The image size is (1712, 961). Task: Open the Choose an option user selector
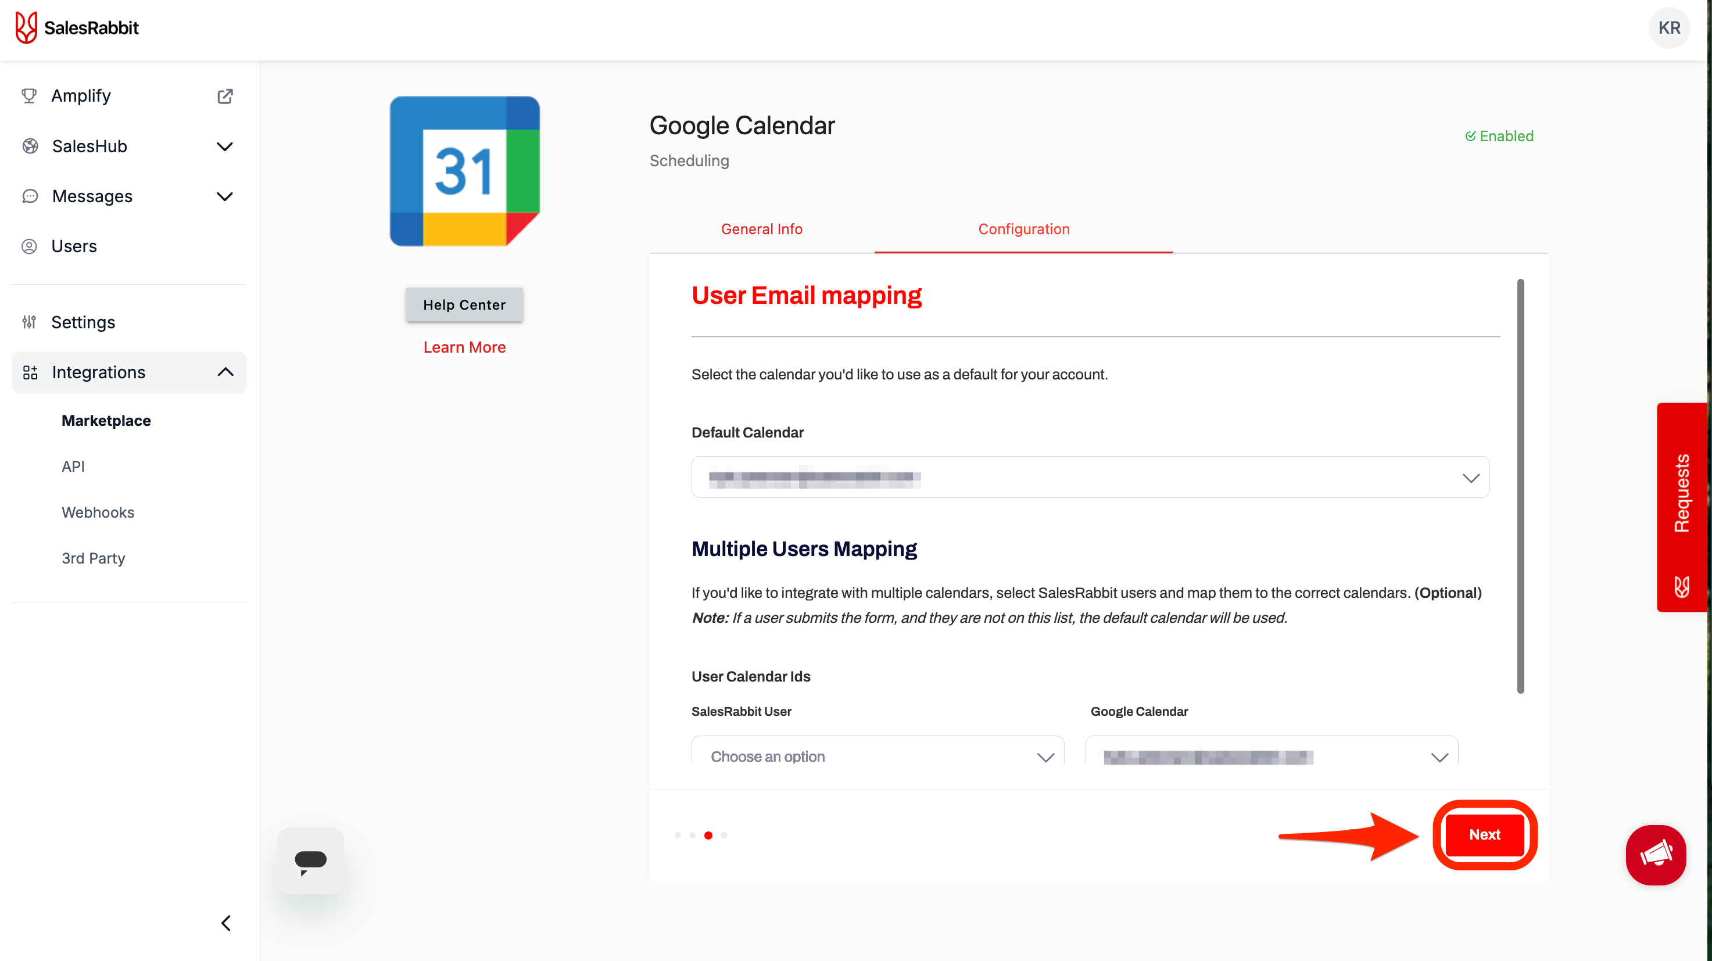[878, 756]
